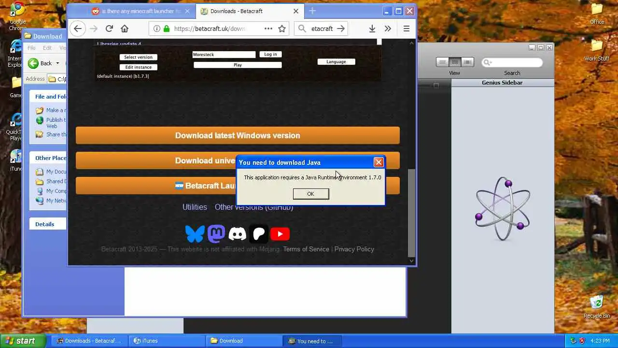618x348 pixels.
Task: Open a new browser tab
Action: [312, 11]
